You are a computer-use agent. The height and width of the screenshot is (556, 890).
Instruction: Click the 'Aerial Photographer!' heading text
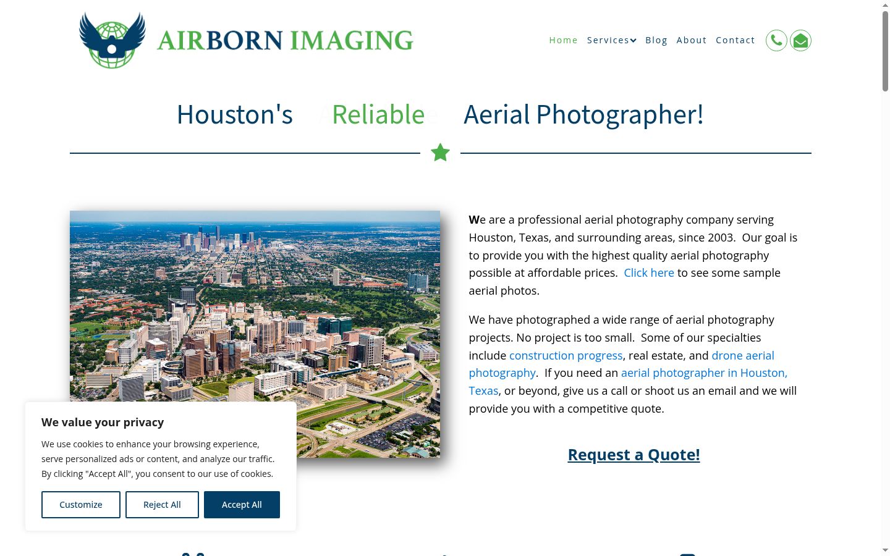coord(583,115)
